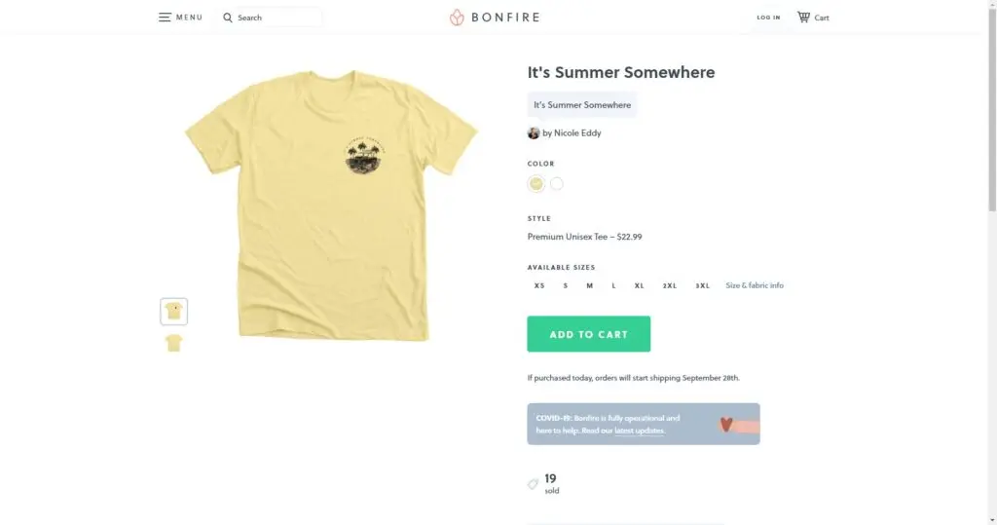Open the shopping cart icon
This screenshot has width=997, height=525.
pyautogui.click(x=803, y=18)
